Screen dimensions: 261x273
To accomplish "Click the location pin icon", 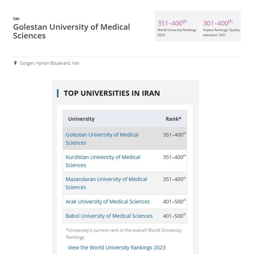I will [16, 63].
